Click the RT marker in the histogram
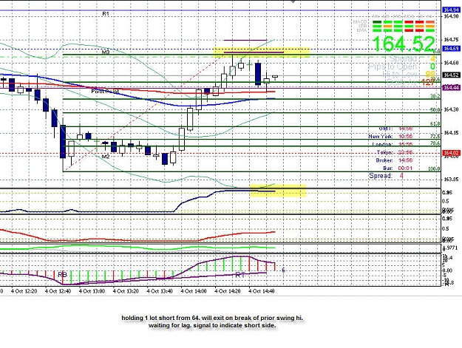This screenshot has height=348, width=462. click(x=240, y=275)
